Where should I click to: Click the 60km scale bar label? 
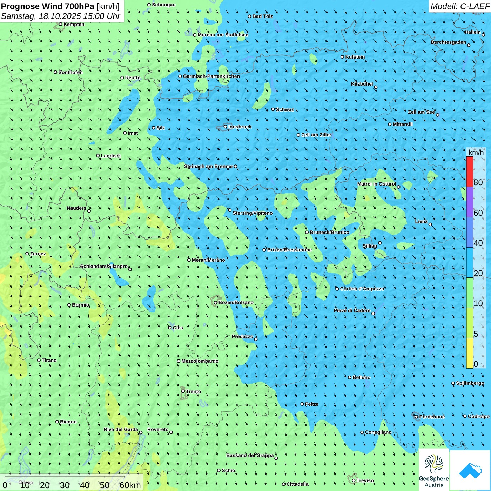(130, 485)
